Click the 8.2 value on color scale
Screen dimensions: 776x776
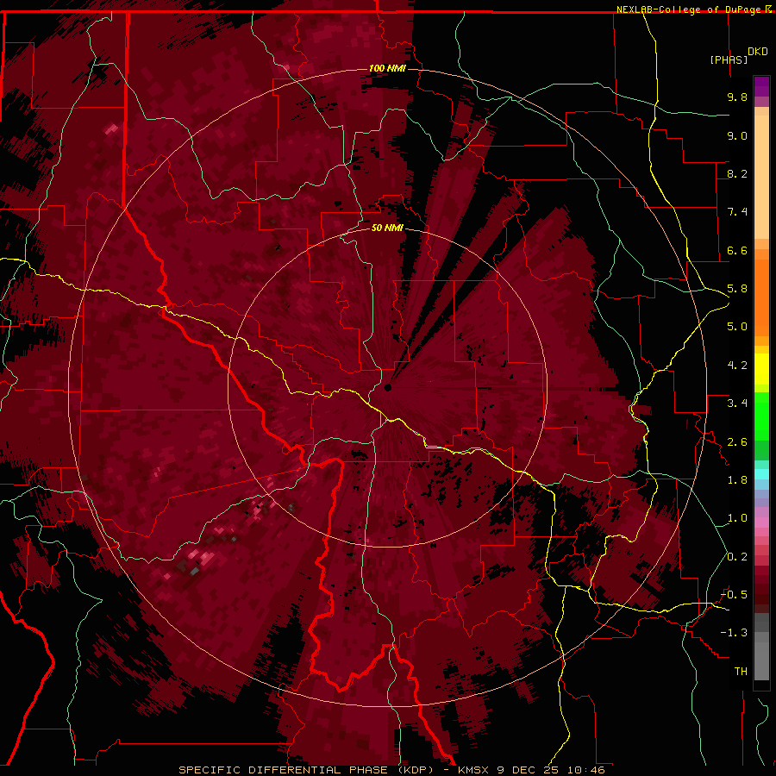(x=737, y=173)
